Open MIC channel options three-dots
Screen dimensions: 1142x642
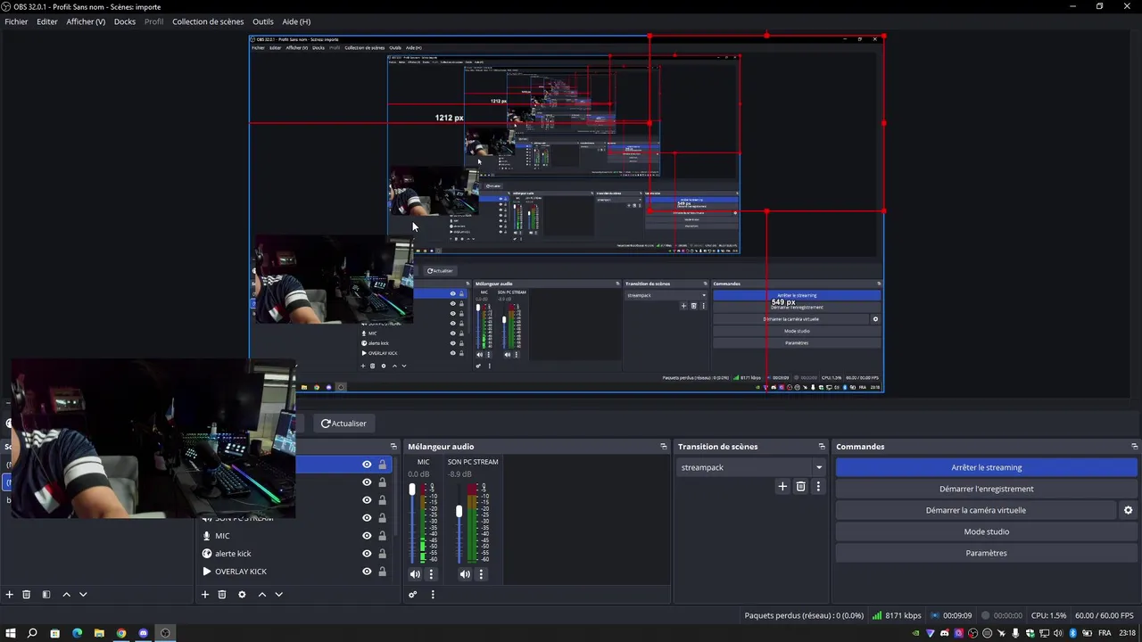click(431, 574)
